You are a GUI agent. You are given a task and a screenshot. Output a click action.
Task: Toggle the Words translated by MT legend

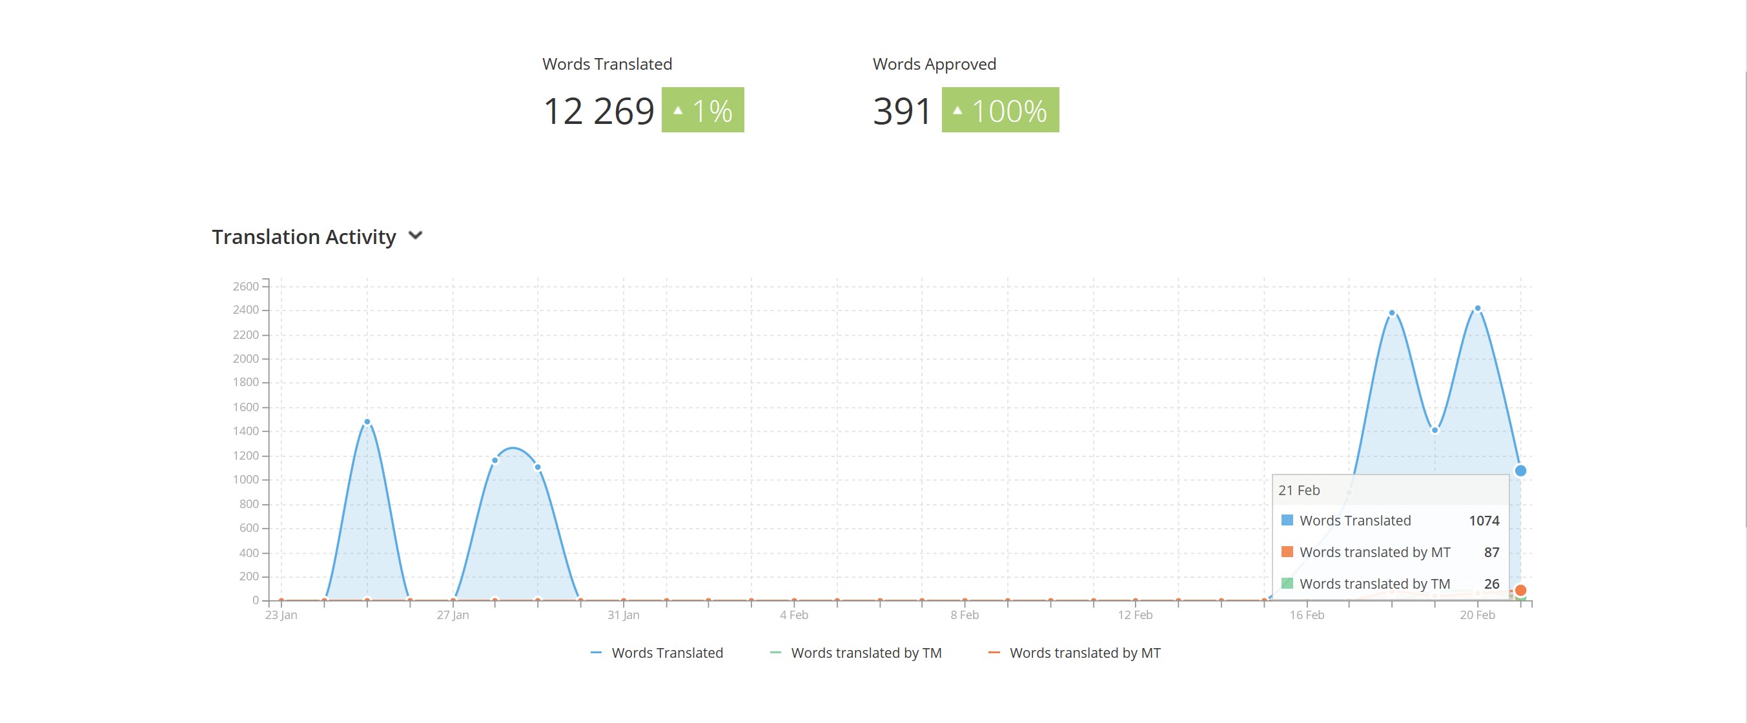(x=1075, y=653)
